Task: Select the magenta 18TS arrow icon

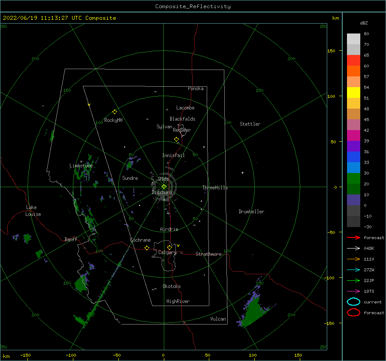Action: 353,291
